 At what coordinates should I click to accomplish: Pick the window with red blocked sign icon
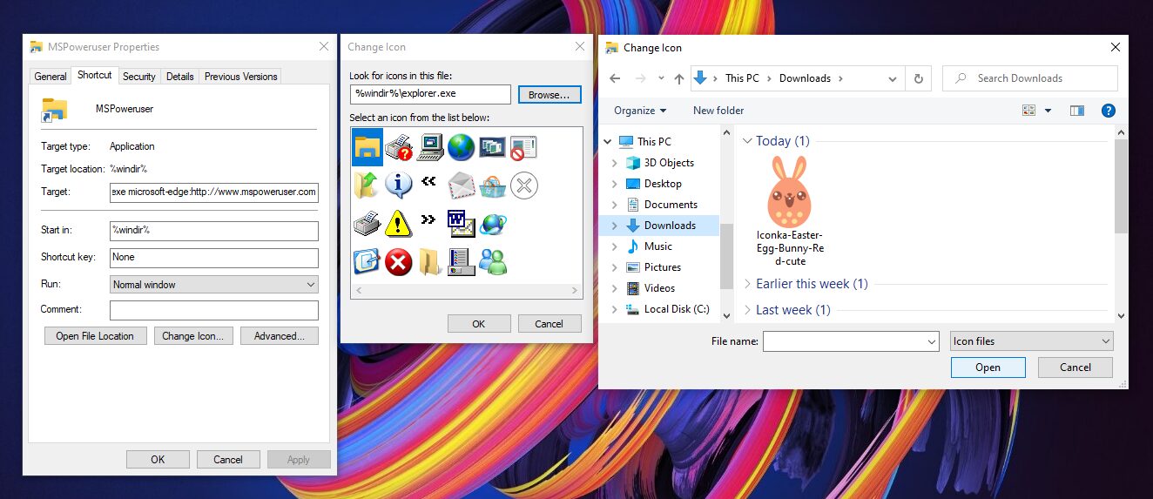tap(523, 148)
